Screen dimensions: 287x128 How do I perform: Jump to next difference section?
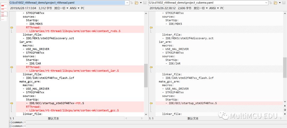(285, 114)
